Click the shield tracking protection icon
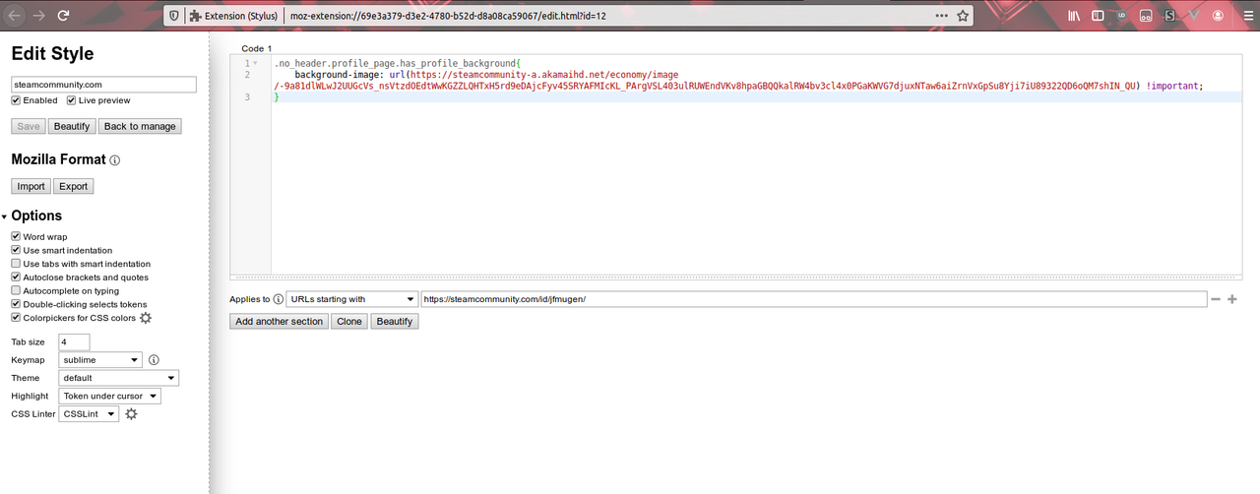The width and height of the screenshot is (1260, 494). tap(174, 16)
